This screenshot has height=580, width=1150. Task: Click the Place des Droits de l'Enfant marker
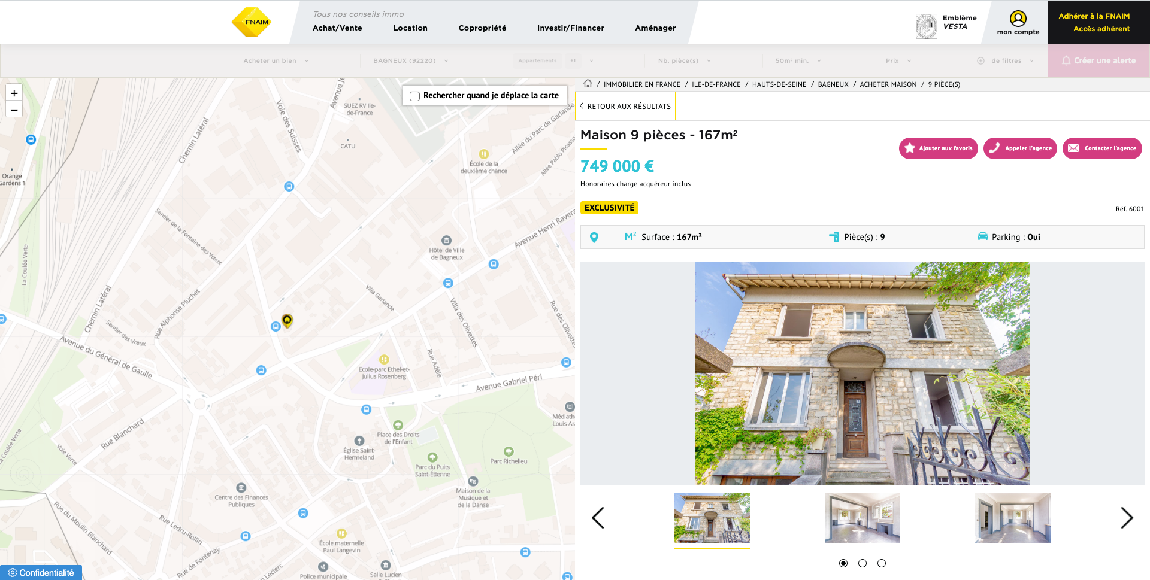click(x=398, y=426)
